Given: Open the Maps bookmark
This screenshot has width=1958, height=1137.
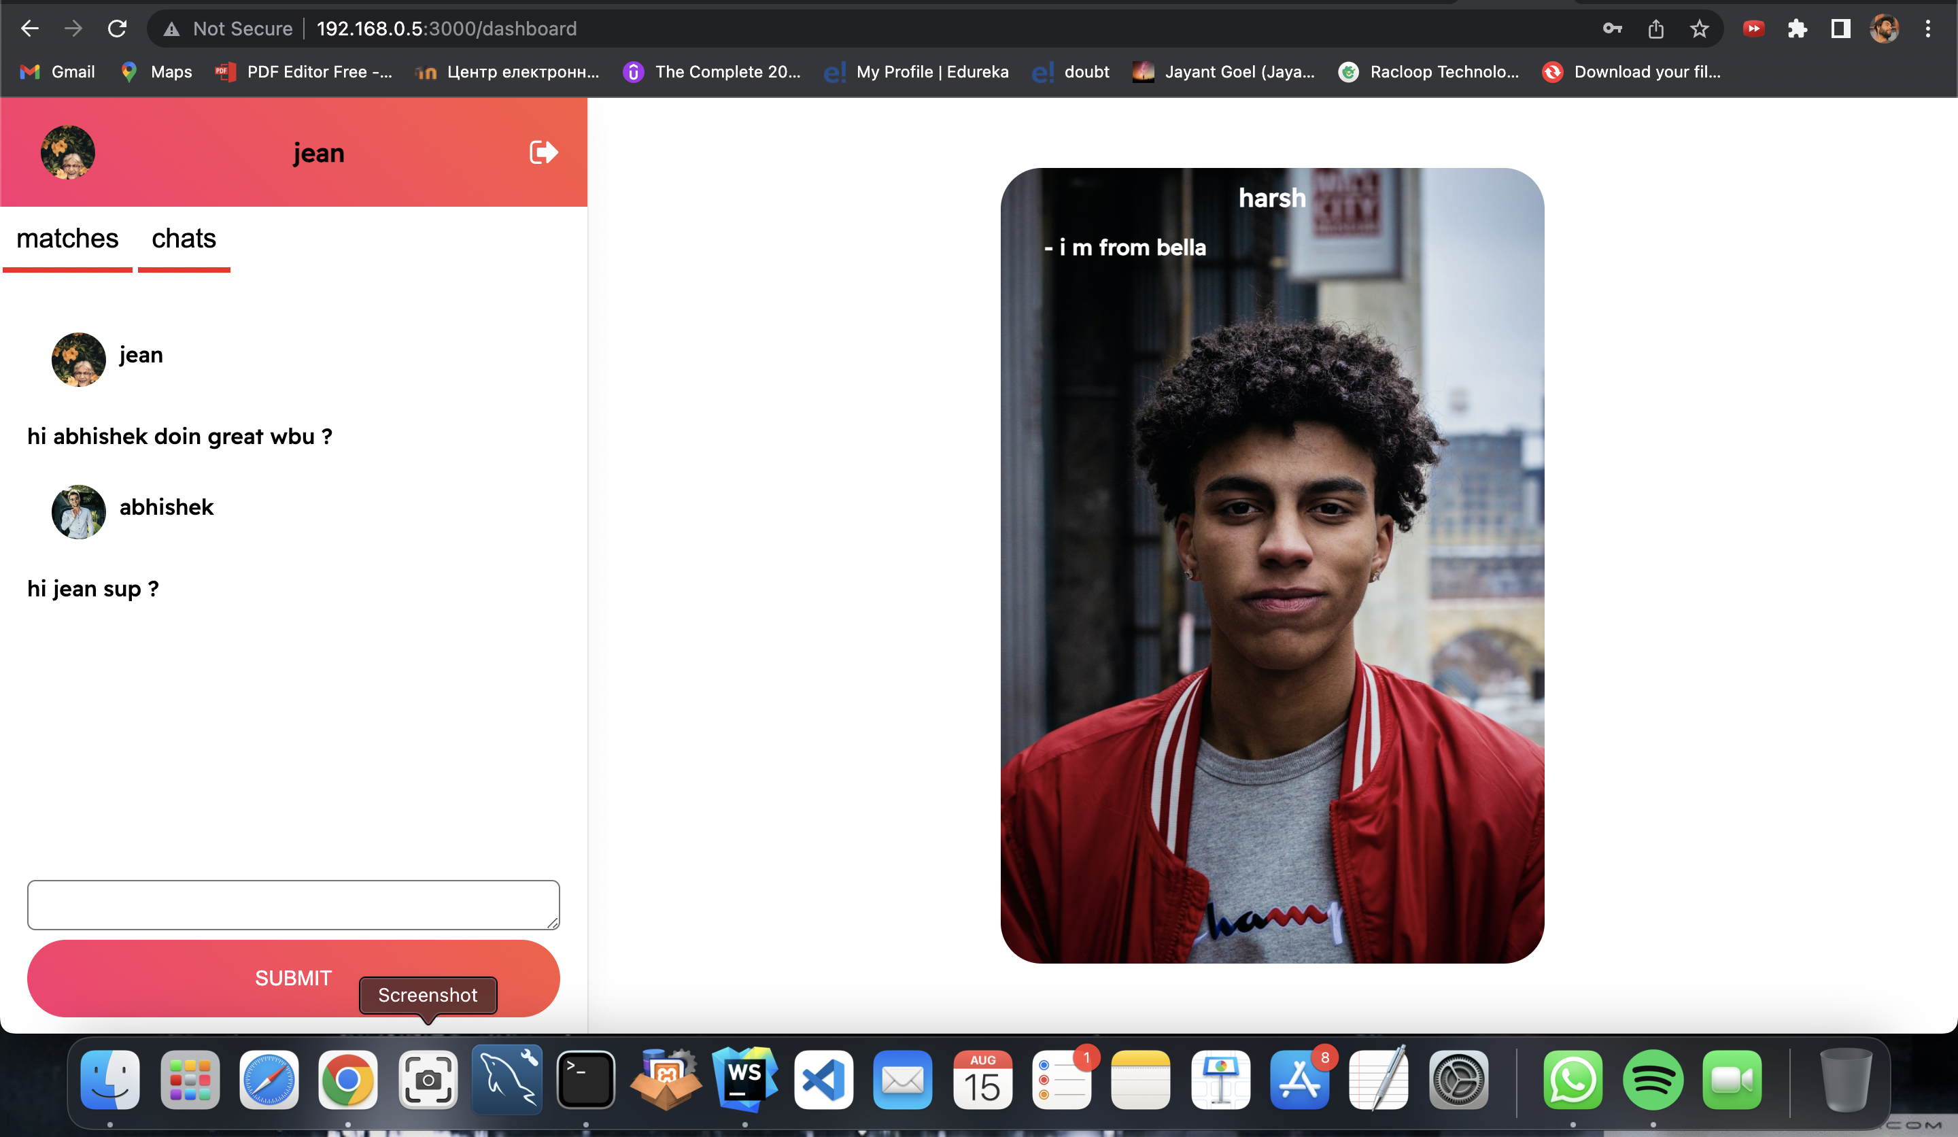Looking at the screenshot, I should [156, 71].
